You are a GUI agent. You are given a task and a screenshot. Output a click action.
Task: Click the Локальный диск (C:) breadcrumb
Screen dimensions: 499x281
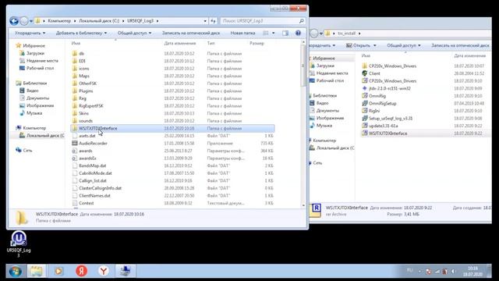pos(99,21)
